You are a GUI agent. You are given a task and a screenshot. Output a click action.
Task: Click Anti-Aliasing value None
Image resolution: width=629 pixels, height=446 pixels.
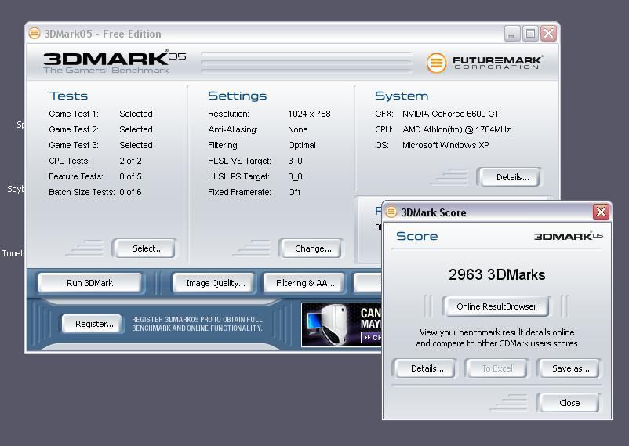tap(298, 129)
